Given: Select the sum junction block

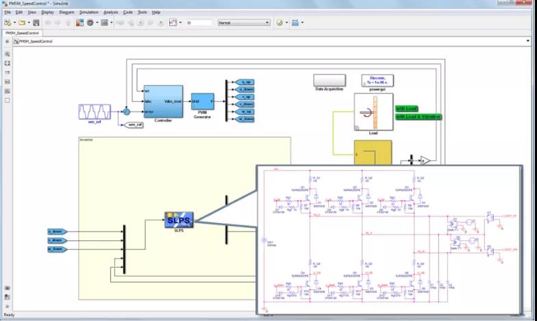Looking at the screenshot, I should pyautogui.click(x=126, y=112).
